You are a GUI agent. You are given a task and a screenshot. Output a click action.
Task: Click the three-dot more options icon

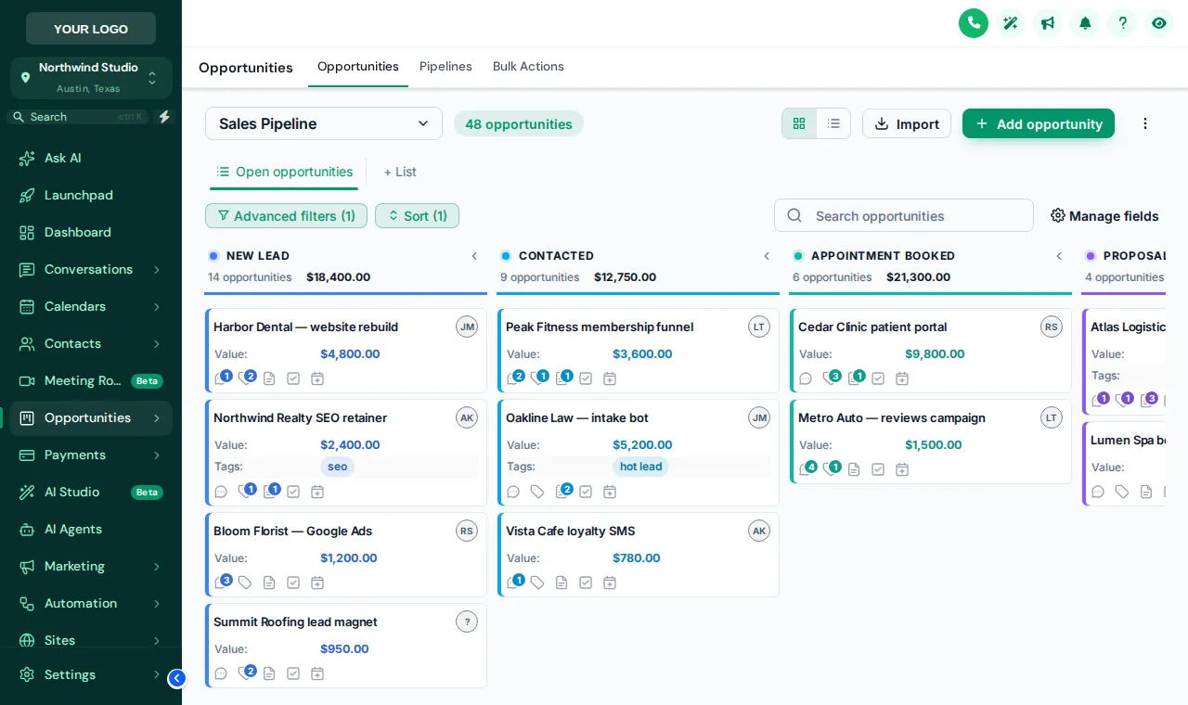pos(1145,123)
